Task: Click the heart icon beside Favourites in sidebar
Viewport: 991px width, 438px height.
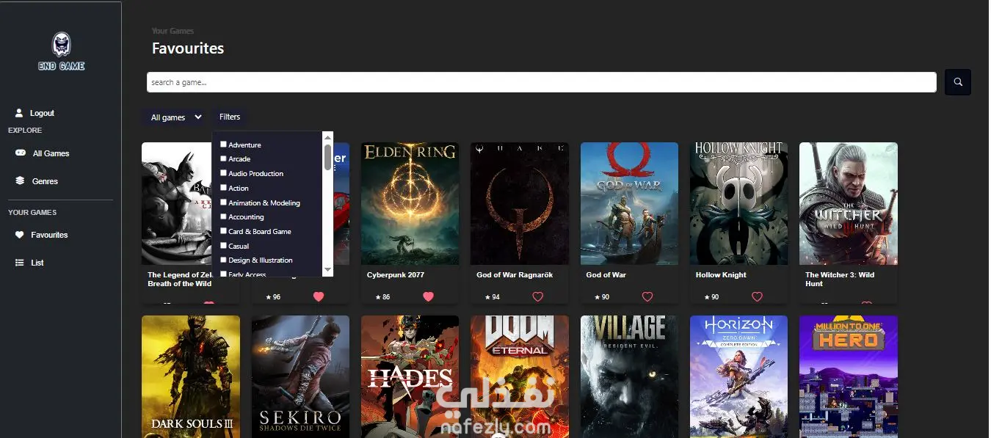Action: pyautogui.click(x=20, y=235)
